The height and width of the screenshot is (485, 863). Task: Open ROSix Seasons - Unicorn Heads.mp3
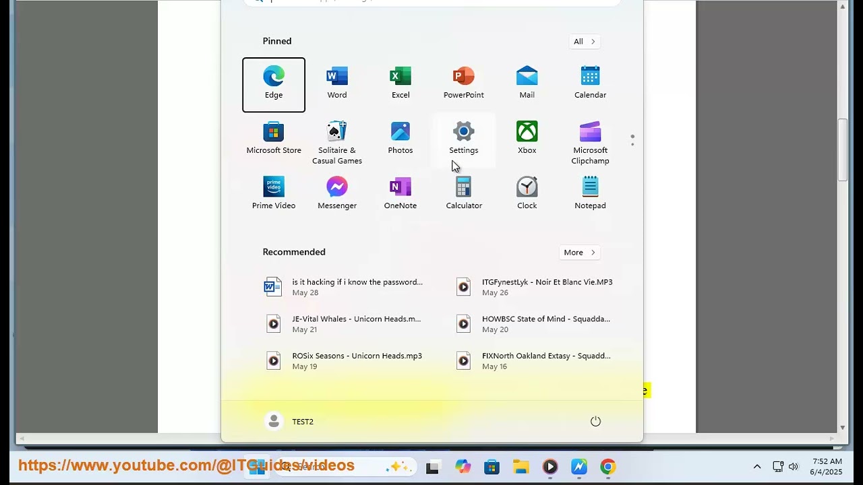pos(344,361)
